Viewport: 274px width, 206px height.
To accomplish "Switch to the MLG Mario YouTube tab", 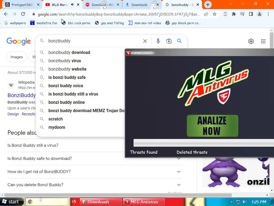I will tap(62, 5).
